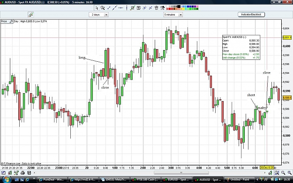Click the building icon beside zoom controls
Viewport: 293px width, 183px height.
click(270, 173)
